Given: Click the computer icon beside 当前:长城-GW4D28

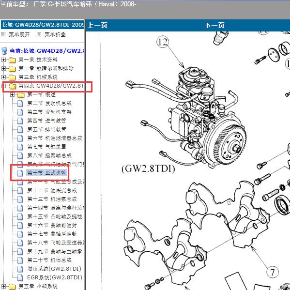Looking at the screenshot, I should click(4, 51).
